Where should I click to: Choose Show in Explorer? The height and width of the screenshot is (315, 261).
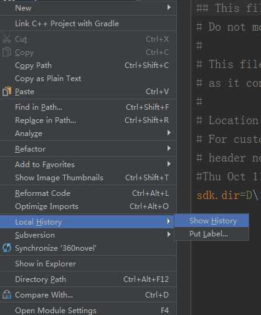click(88, 264)
